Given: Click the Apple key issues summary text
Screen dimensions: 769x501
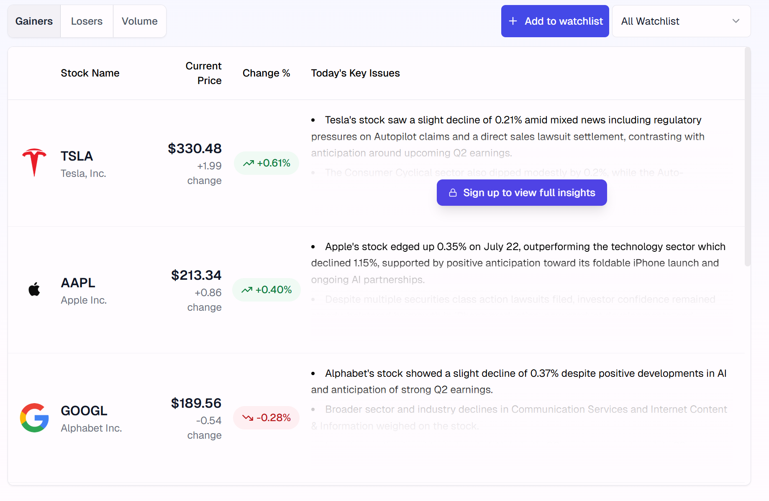Looking at the screenshot, I should pos(518,263).
